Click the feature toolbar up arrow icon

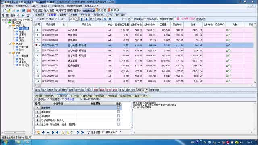click(53, 133)
